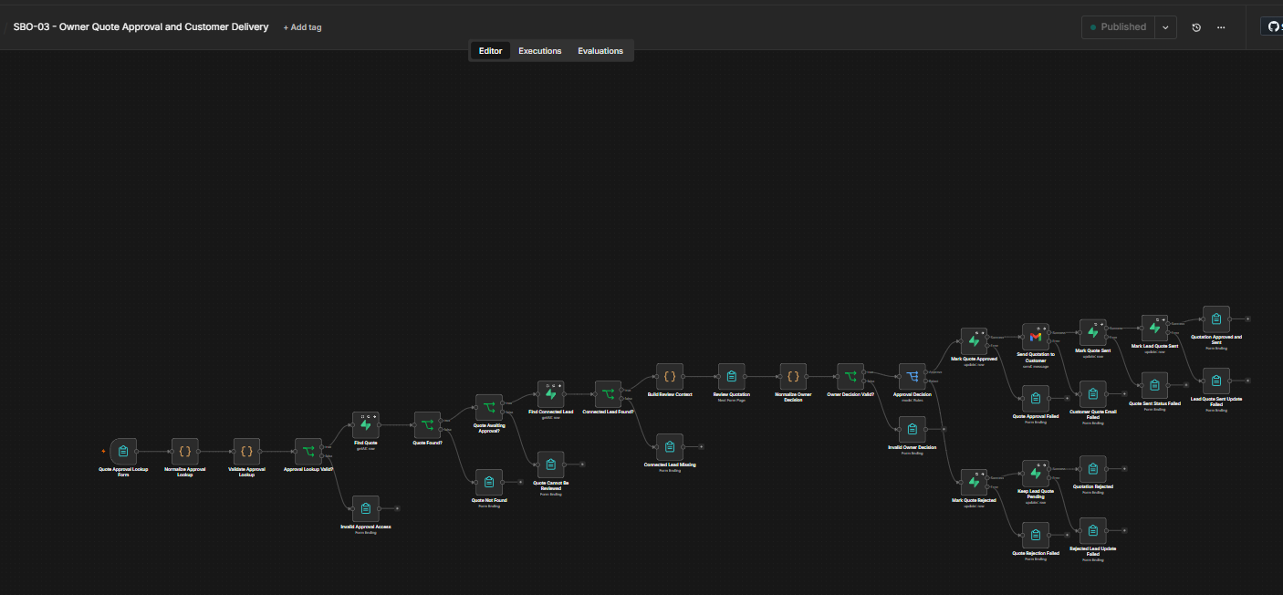Click the Published status button
Viewport: 1283px width, 595px height.
pos(1118,27)
